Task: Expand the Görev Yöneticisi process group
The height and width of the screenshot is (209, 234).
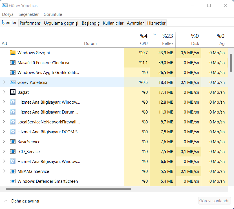Action: tap(4, 82)
